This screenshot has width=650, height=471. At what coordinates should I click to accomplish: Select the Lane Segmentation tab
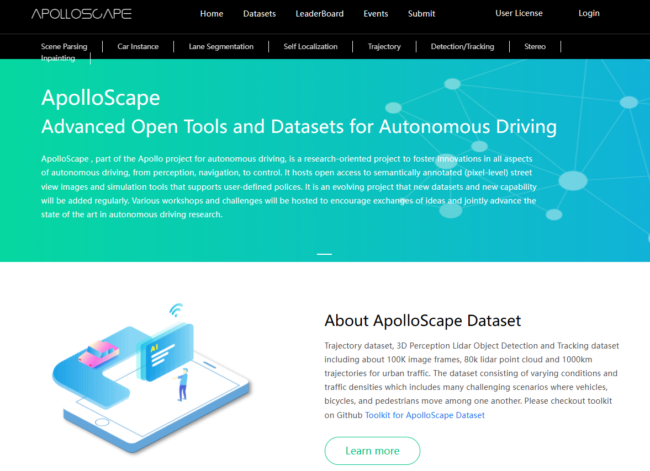tap(221, 46)
